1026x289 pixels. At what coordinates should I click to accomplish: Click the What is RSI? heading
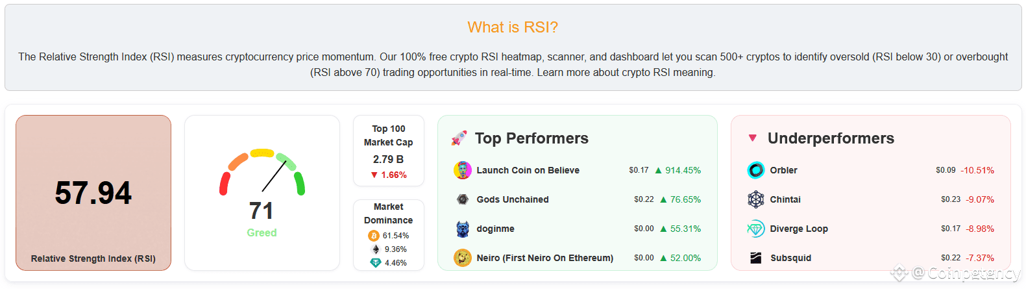[512, 27]
